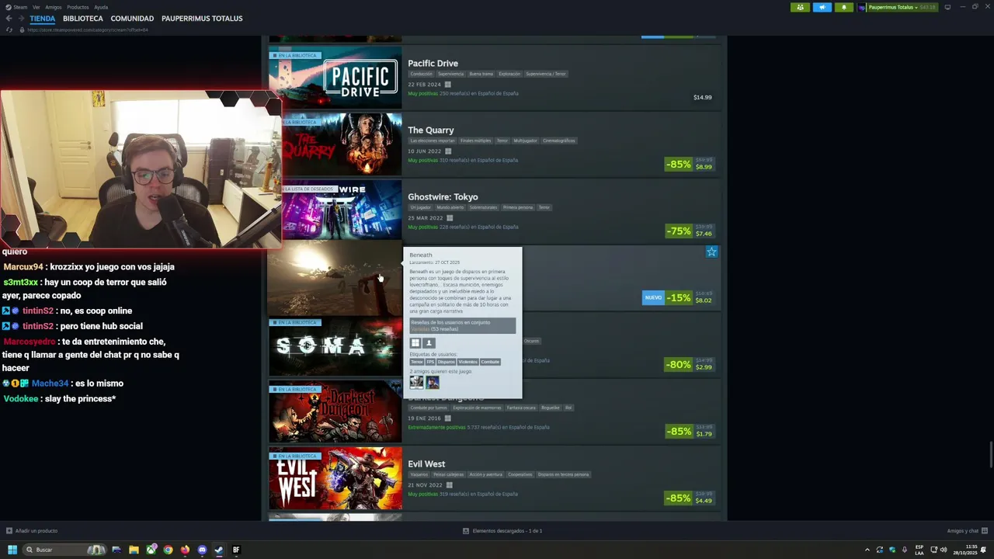Click SOMA -80% discount price

[x=690, y=364]
